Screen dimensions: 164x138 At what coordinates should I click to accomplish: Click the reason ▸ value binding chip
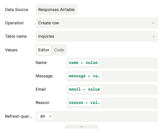click(85, 103)
